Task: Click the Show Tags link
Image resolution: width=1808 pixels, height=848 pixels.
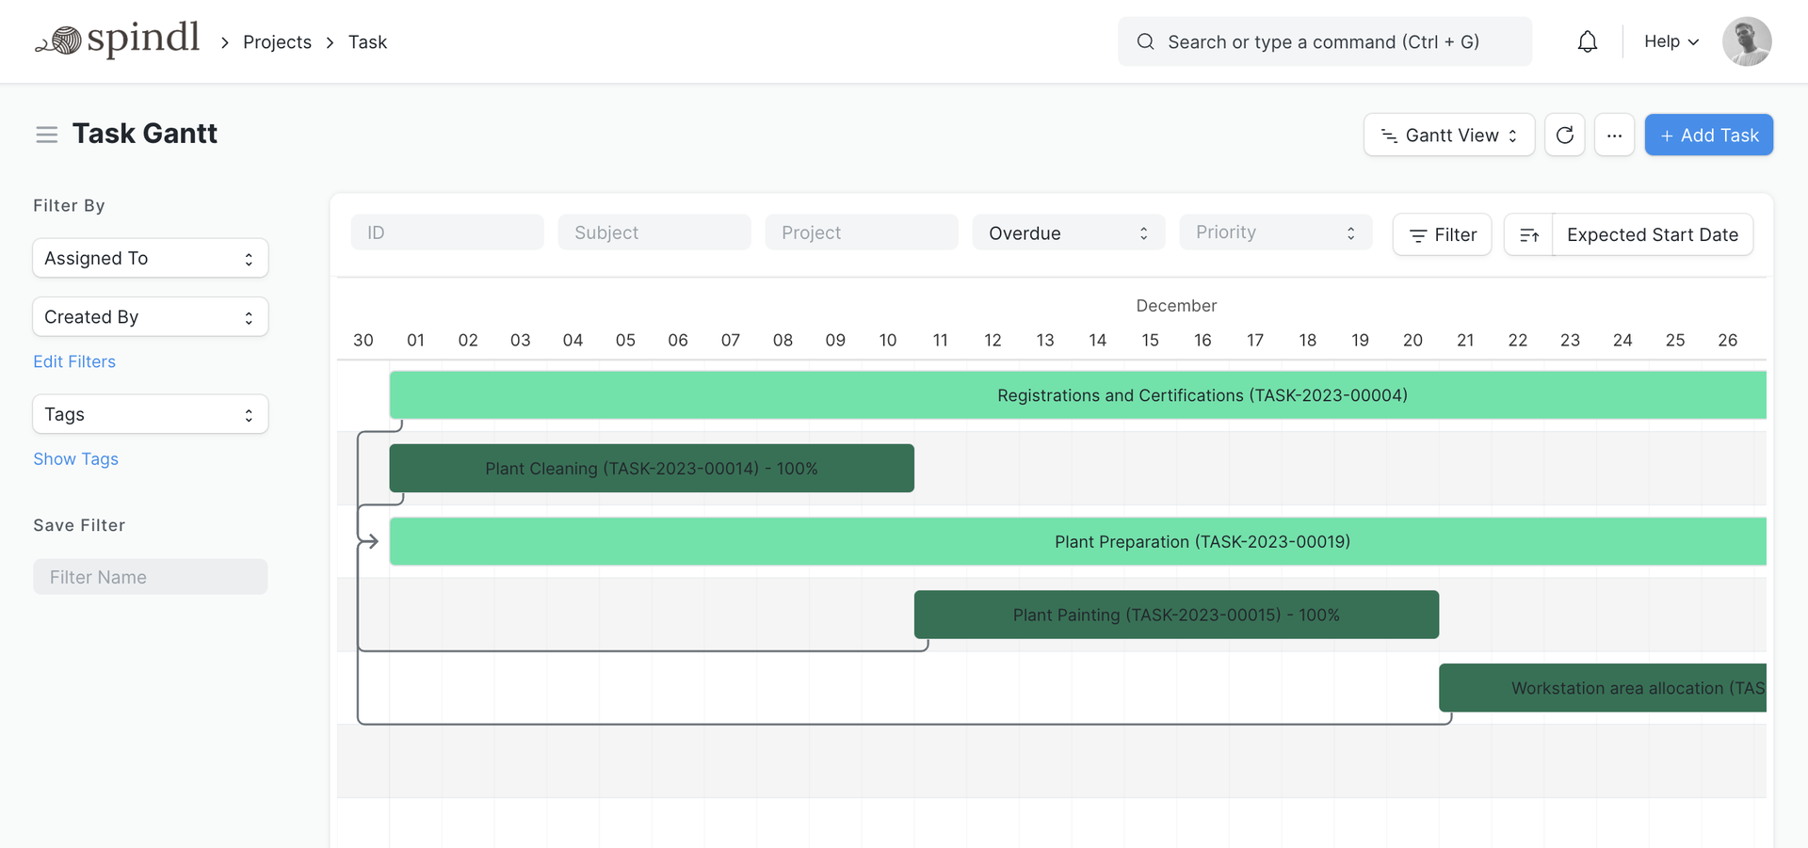Action: click(75, 458)
